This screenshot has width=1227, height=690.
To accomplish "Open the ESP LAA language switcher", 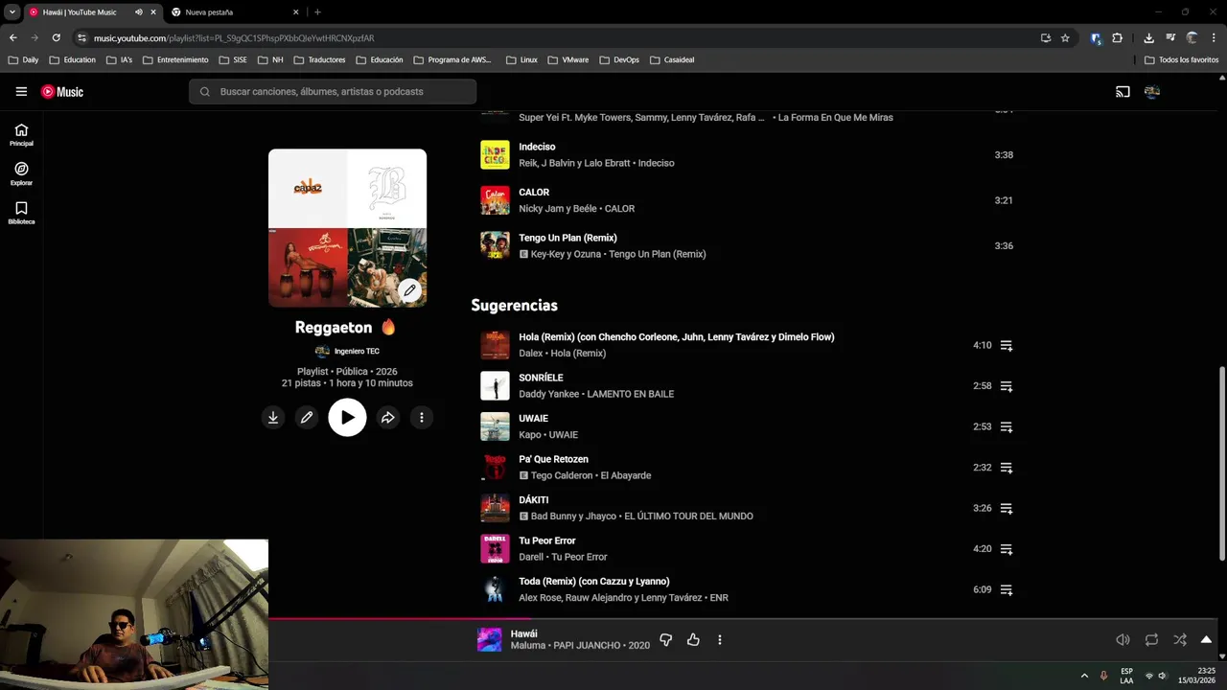I will (1126, 676).
